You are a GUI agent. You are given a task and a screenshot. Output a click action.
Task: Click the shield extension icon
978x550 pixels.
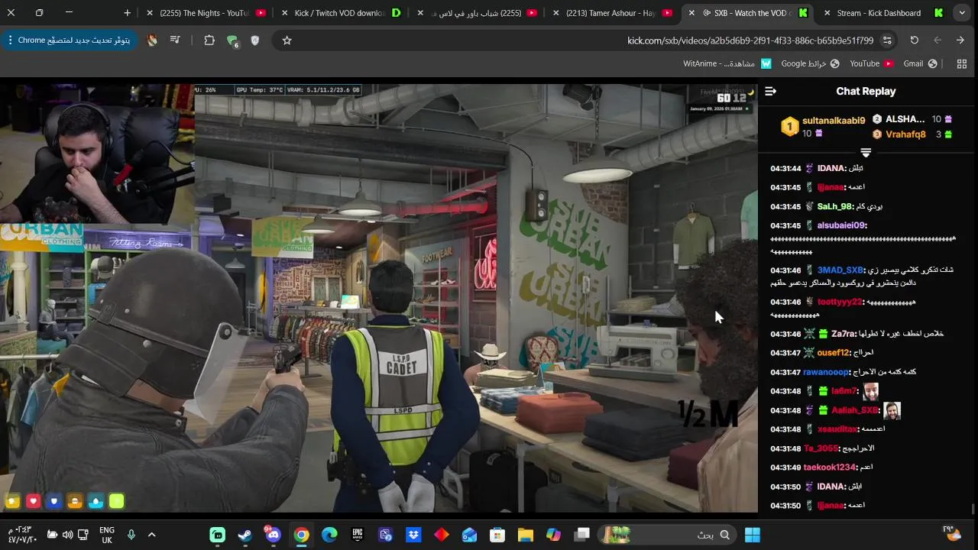(x=254, y=40)
